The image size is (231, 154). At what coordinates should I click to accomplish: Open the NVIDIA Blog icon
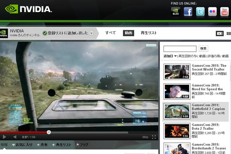[x=176, y=12]
